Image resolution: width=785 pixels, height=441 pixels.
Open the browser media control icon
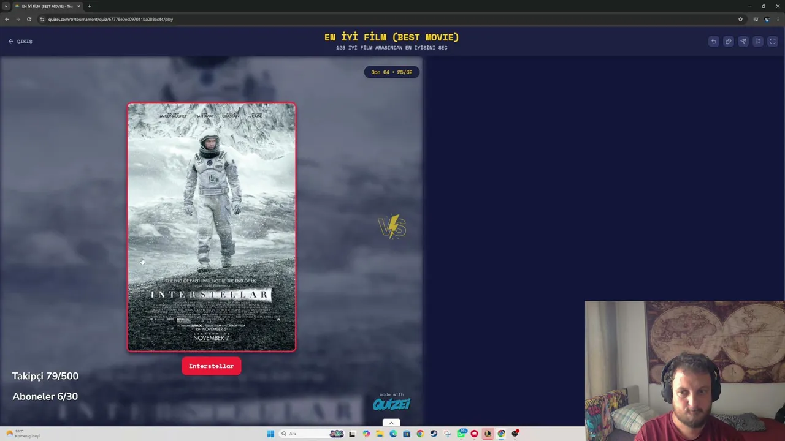[x=756, y=19]
